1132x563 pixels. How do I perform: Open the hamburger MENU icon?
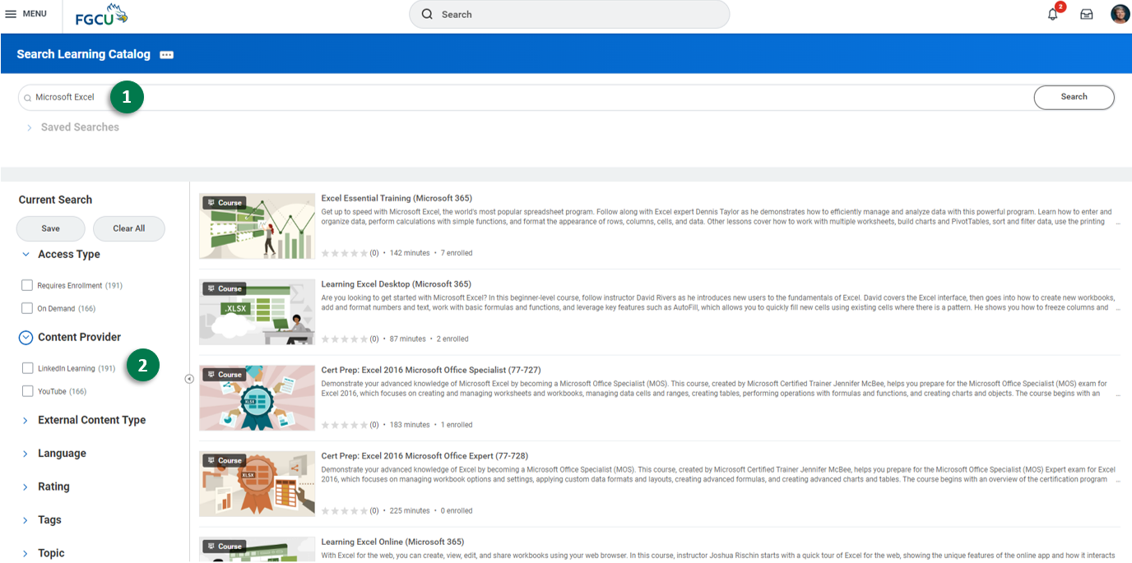(12, 14)
